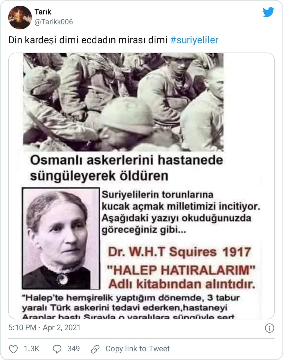The width and height of the screenshot is (283, 360).
Task: Like the tweet with the heart icon
Action: [x=13, y=349]
